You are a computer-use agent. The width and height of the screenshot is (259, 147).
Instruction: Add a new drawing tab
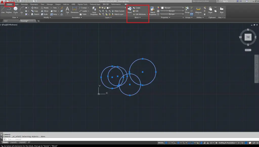[x=38, y=21]
